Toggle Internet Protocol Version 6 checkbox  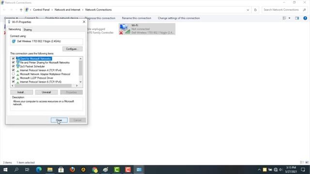pyautogui.click(x=13, y=82)
